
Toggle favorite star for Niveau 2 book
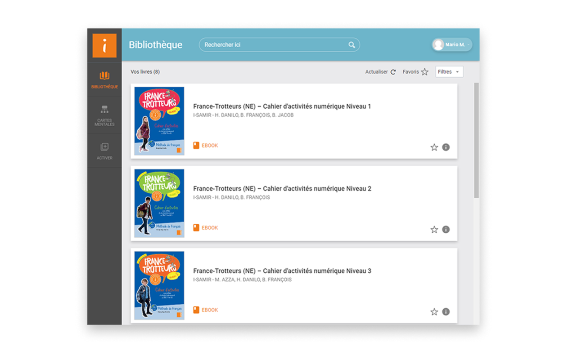click(434, 229)
